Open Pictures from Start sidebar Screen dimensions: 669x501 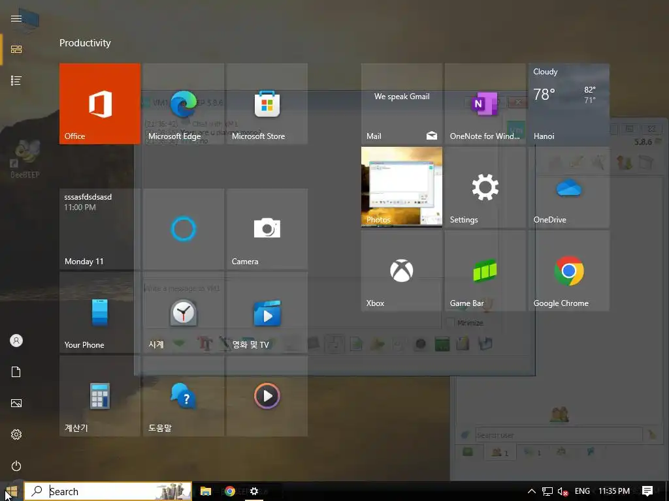16,403
